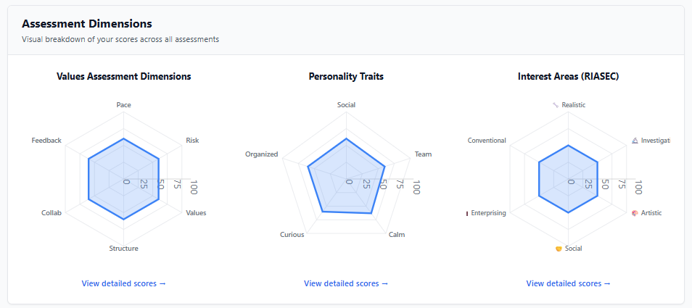The height and width of the screenshot is (308, 692).
Task: Click the Personality Traits chart title
Action: 346,76
